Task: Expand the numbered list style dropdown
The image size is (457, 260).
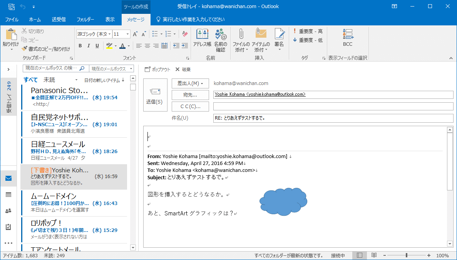Action: [x=174, y=34]
